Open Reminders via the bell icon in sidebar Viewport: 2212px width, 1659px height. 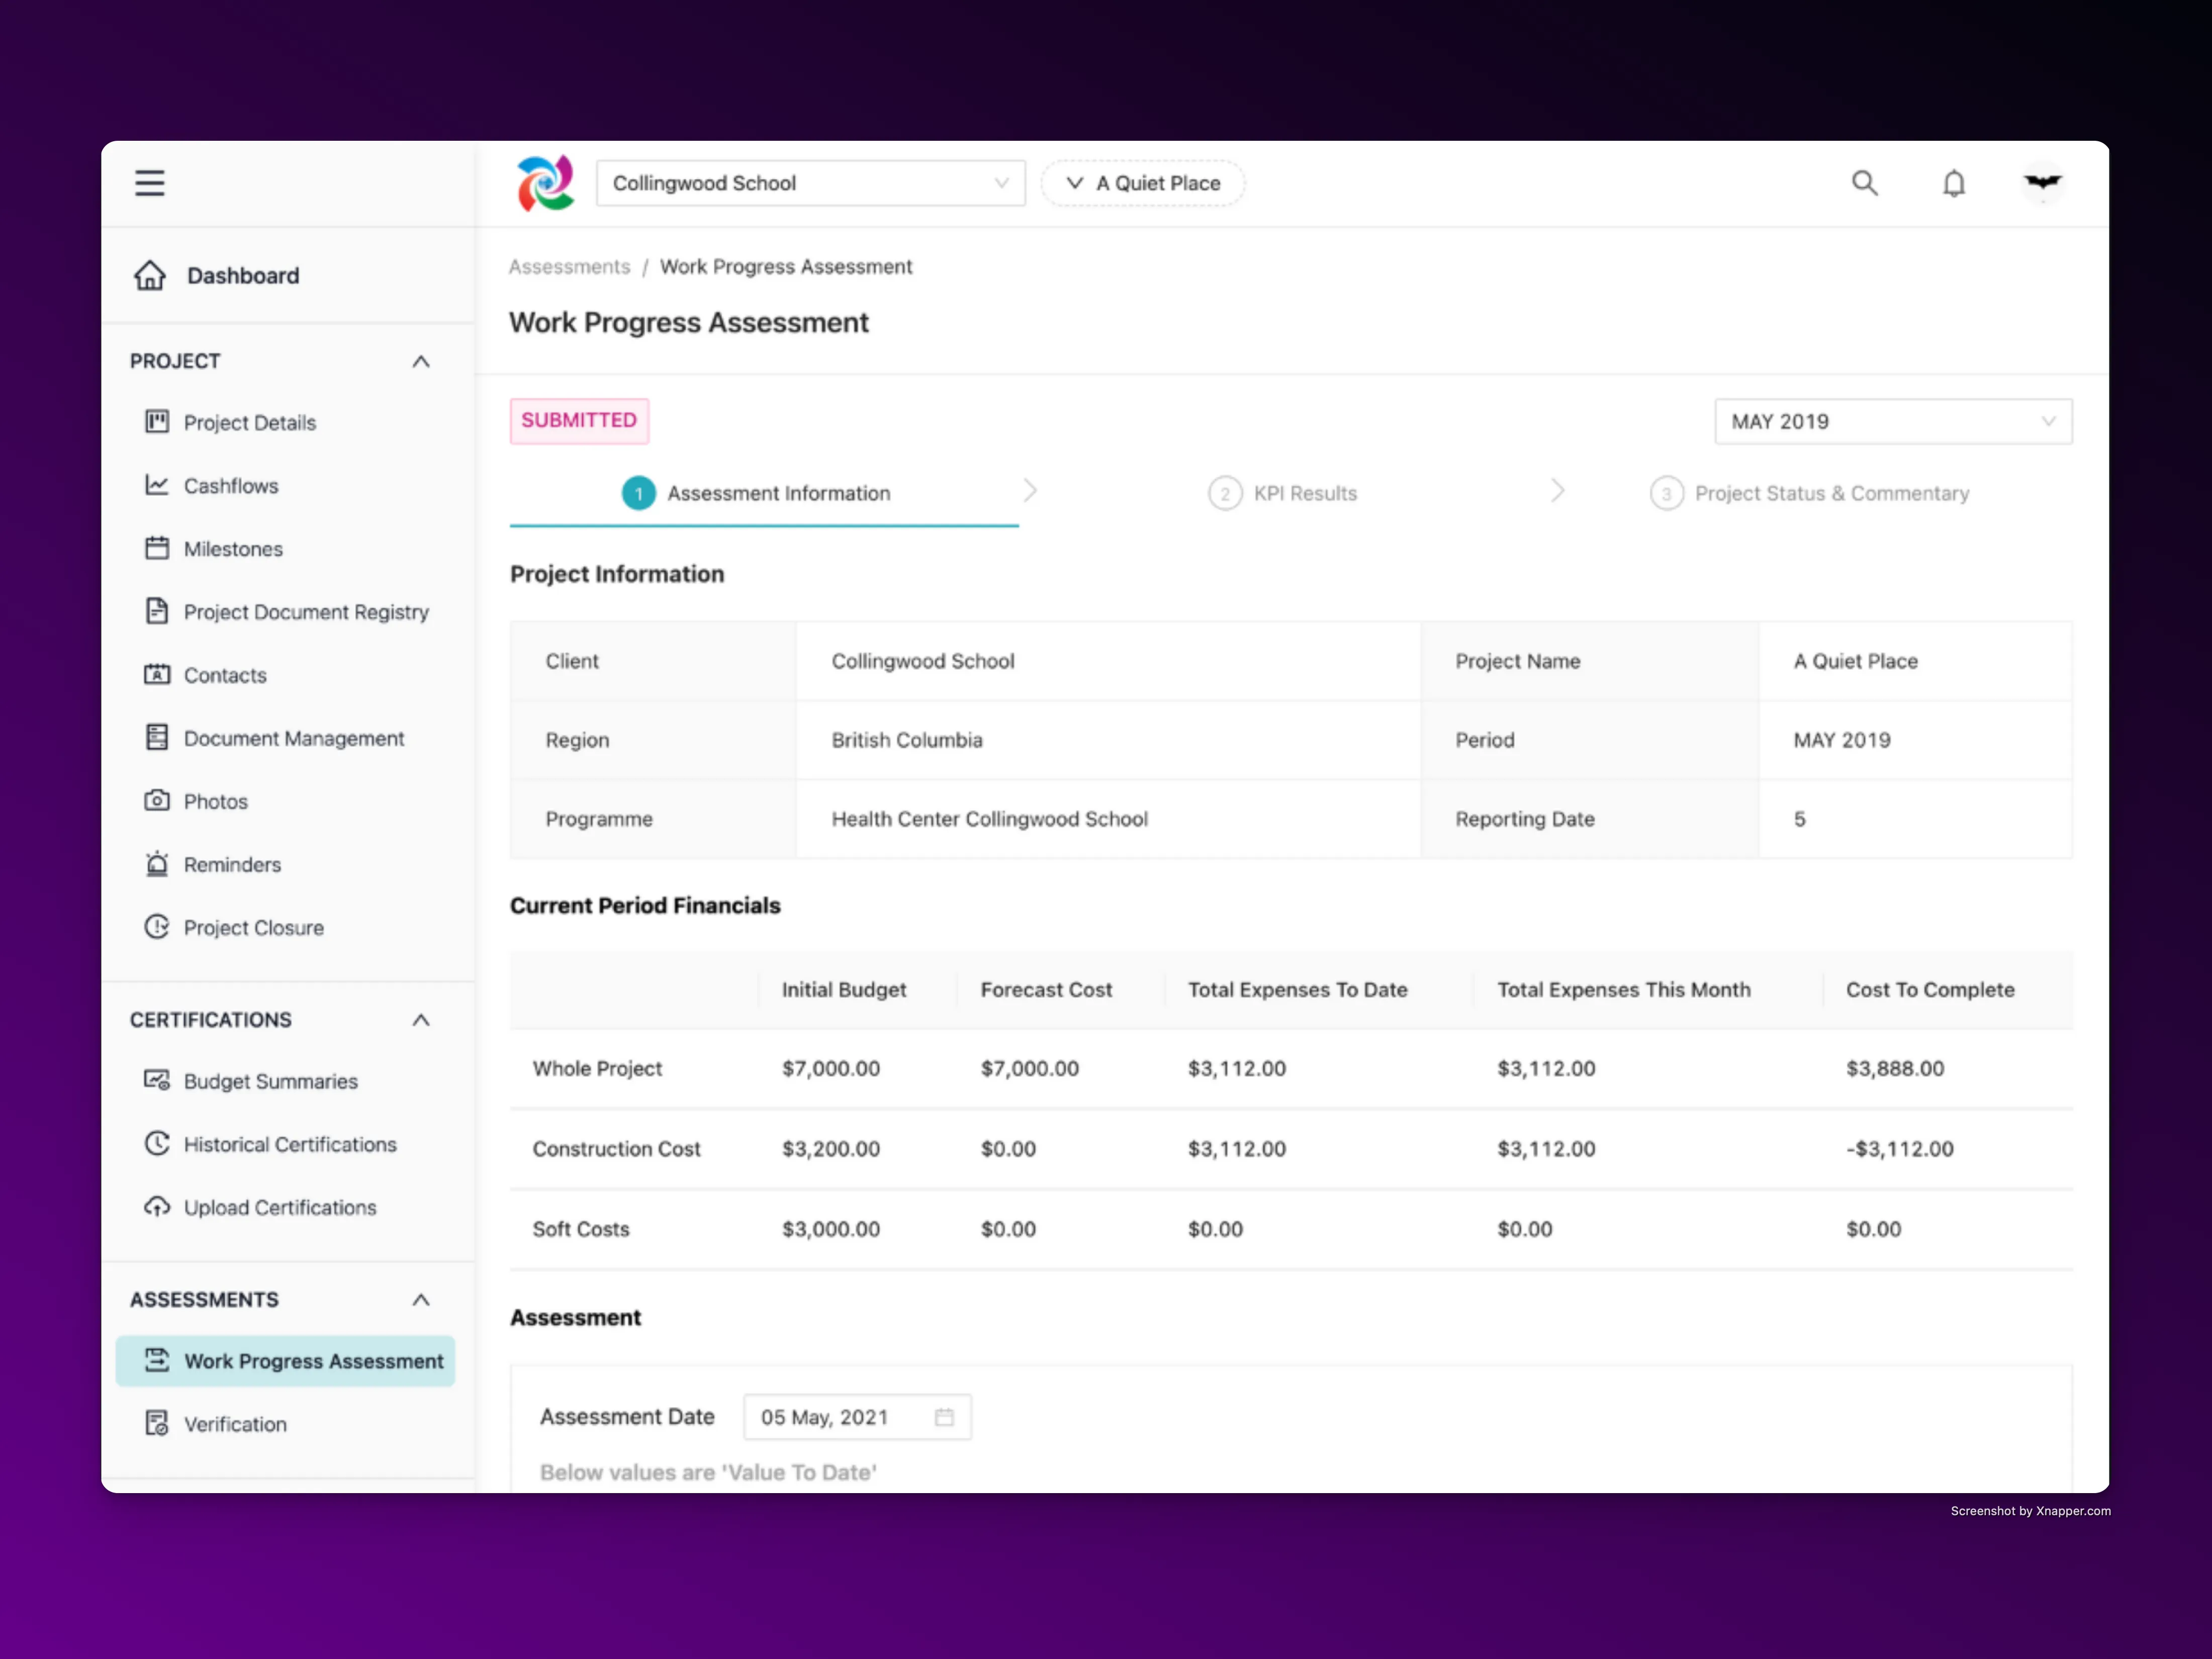pos(158,864)
